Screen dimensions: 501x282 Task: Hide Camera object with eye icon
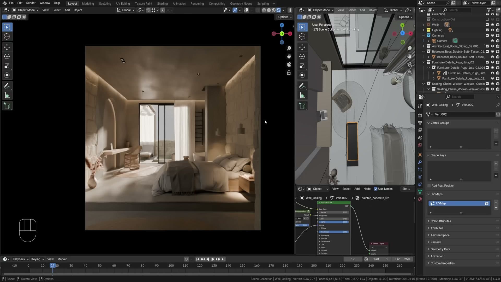(492, 41)
